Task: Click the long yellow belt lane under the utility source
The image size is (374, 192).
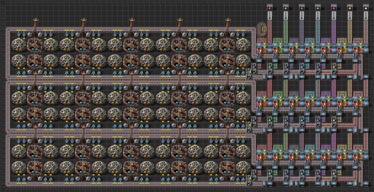Action: tap(350, 32)
